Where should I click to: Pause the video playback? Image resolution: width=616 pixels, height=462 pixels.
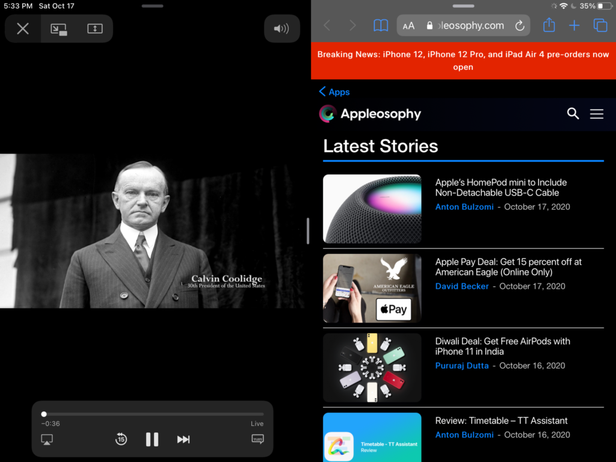152,440
